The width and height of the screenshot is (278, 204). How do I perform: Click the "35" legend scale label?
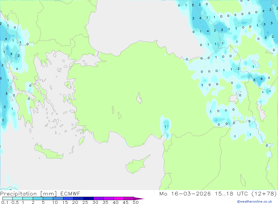tap(105, 202)
